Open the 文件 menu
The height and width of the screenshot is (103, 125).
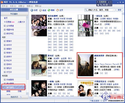(5, 6)
